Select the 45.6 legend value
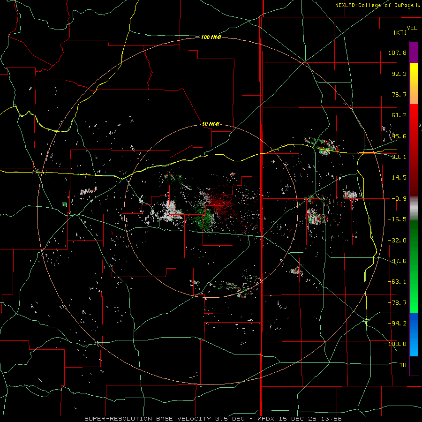Image resolution: width=422 pixels, height=422 pixels. [399, 136]
